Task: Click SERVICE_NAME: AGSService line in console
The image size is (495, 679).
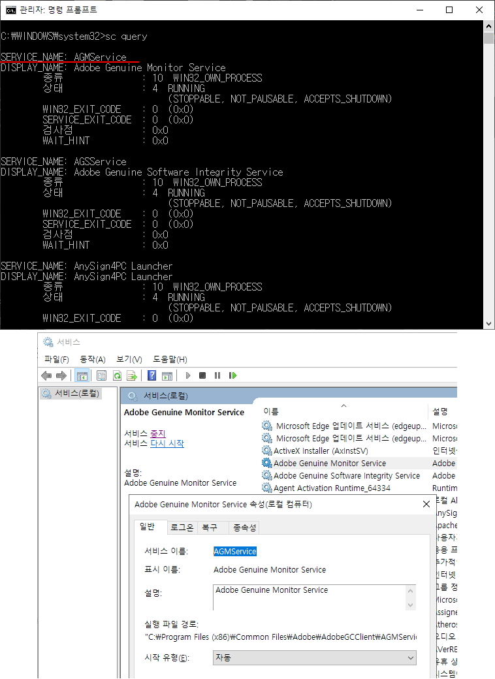Action: coord(63,161)
